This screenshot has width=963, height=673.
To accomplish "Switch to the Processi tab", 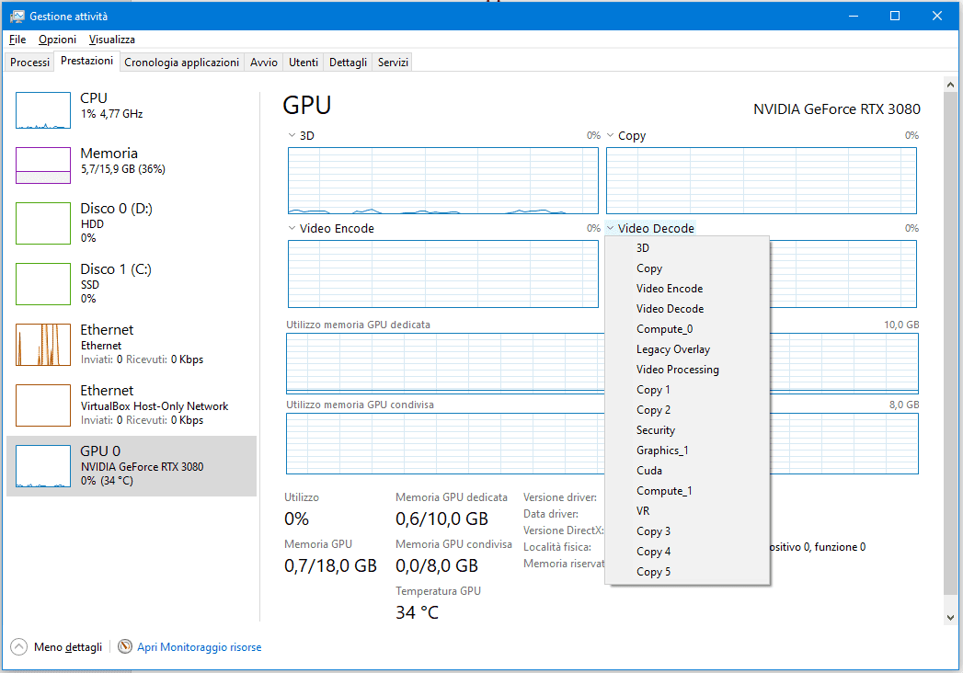I will (x=30, y=63).
